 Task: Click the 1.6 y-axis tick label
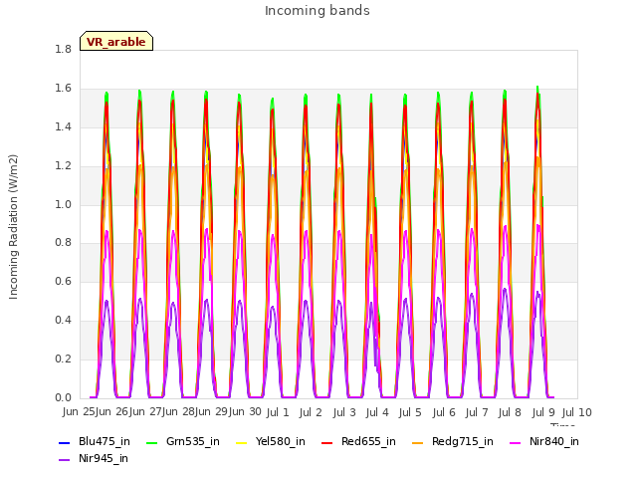point(63,89)
